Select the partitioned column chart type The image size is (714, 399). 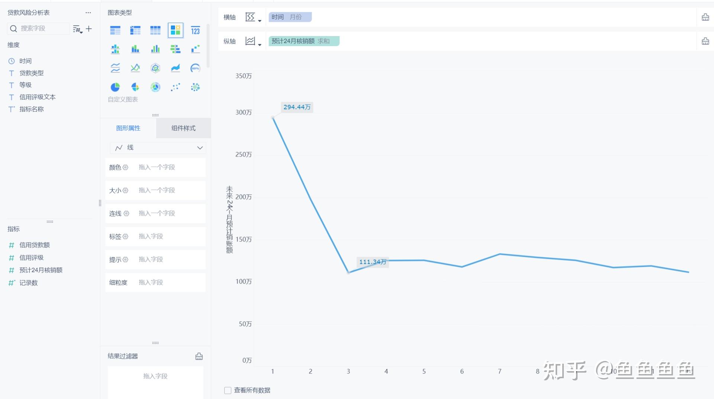tap(115, 49)
